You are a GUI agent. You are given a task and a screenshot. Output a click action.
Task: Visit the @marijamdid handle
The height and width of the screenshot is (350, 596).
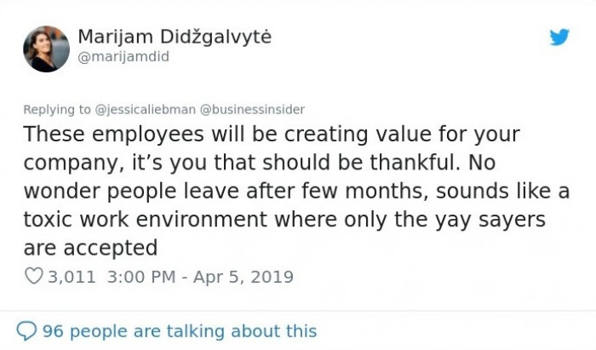coord(123,56)
